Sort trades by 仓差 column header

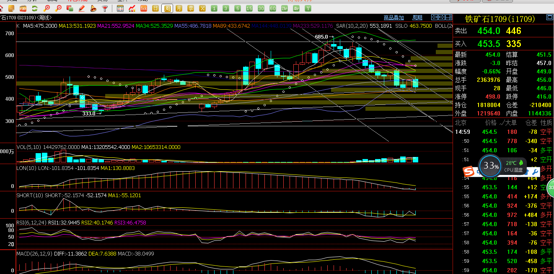point(531,123)
